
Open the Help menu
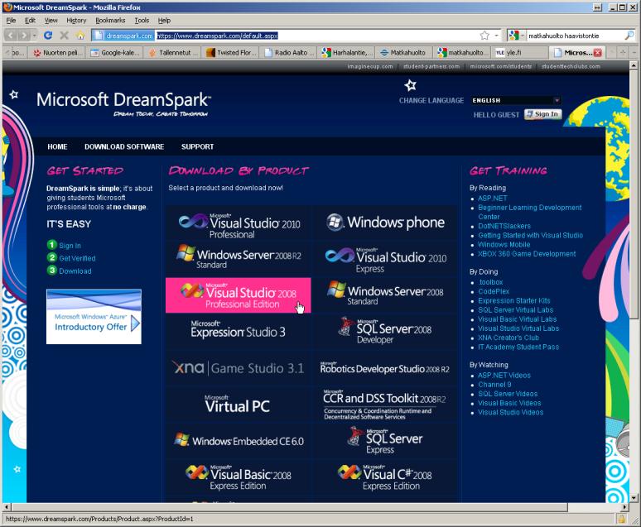click(164, 20)
